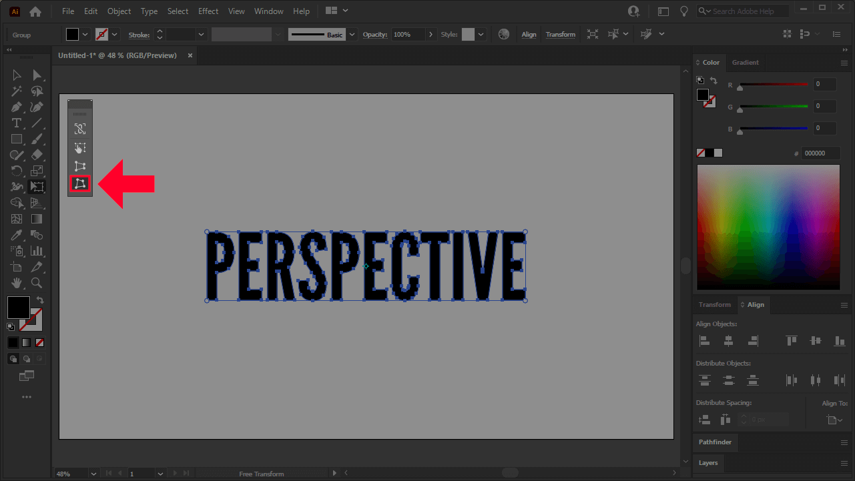Click the Stroke label link
This screenshot has height=481, width=855.
point(139,35)
